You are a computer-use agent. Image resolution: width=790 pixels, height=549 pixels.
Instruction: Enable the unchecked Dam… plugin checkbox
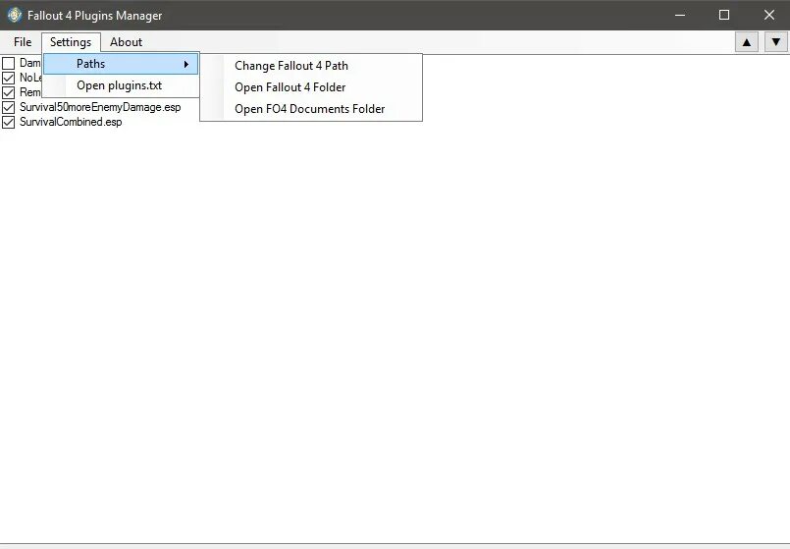[9, 64]
